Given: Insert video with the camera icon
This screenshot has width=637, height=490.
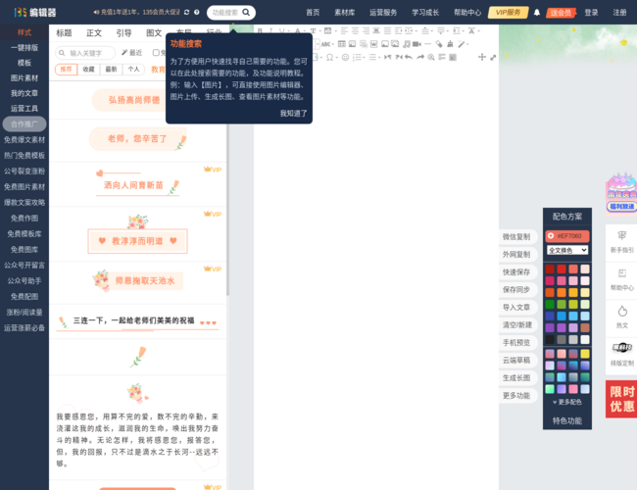Looking at the screenshot, I should pos(416,44).
